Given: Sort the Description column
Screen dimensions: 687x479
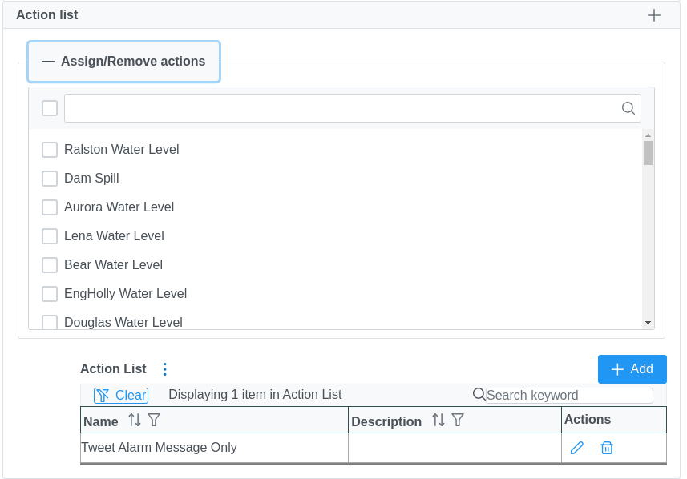Looking at the screenshot, I should (x=438, y=421).
